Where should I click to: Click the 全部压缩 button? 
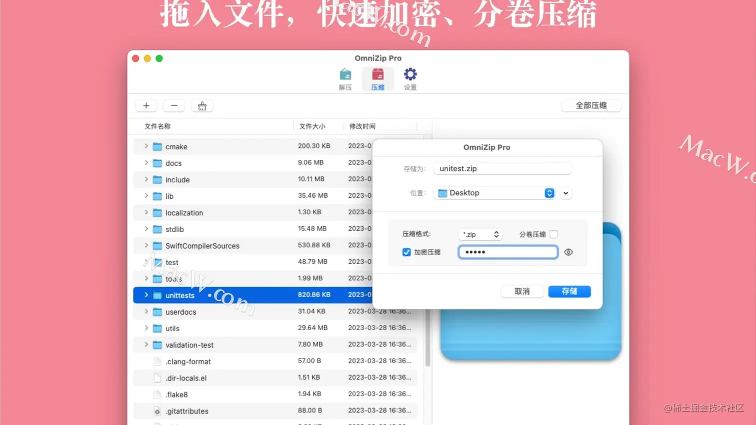[591, 105]
